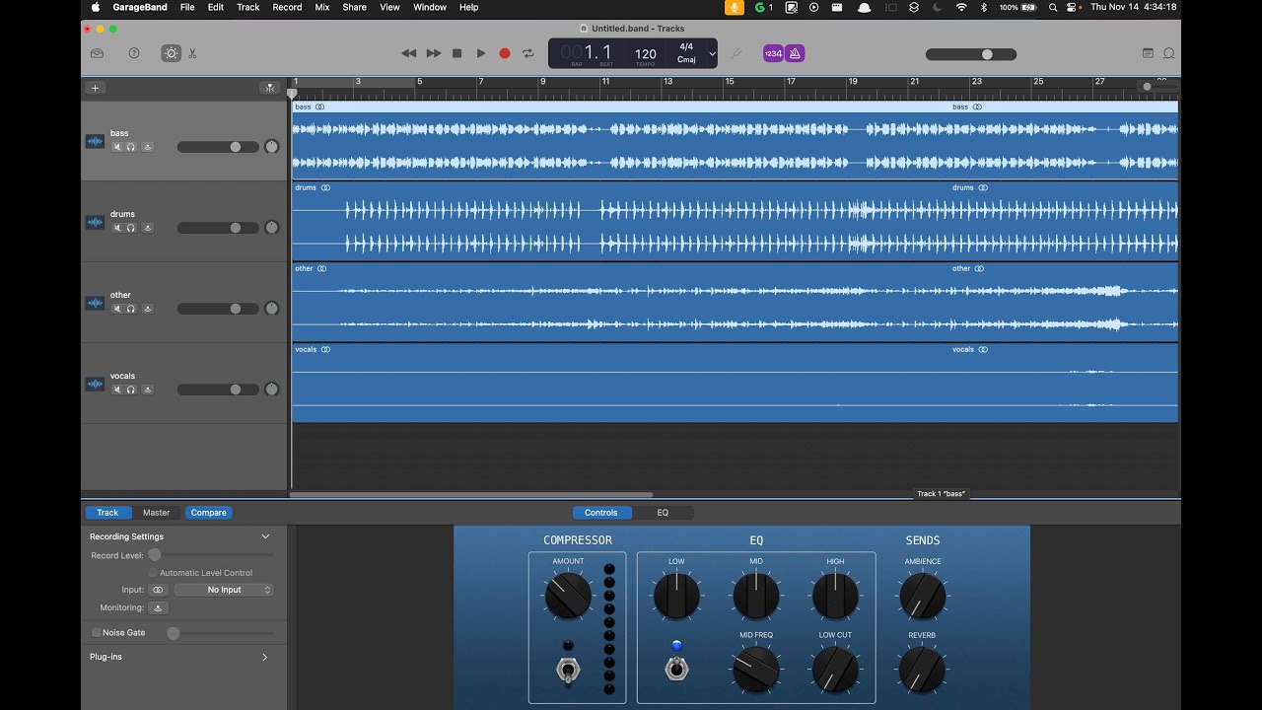Click the red Record button
The image size is (1262, 710).
(505, 53)
